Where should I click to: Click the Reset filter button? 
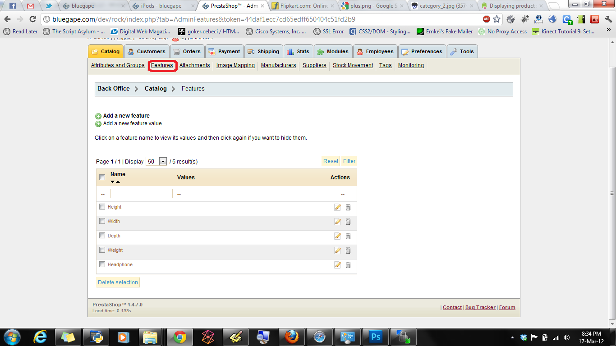[x=331, y=161]
